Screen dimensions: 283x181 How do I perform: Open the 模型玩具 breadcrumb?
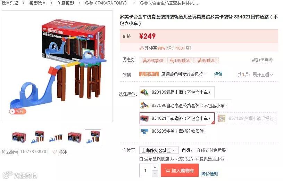[38, 3]
